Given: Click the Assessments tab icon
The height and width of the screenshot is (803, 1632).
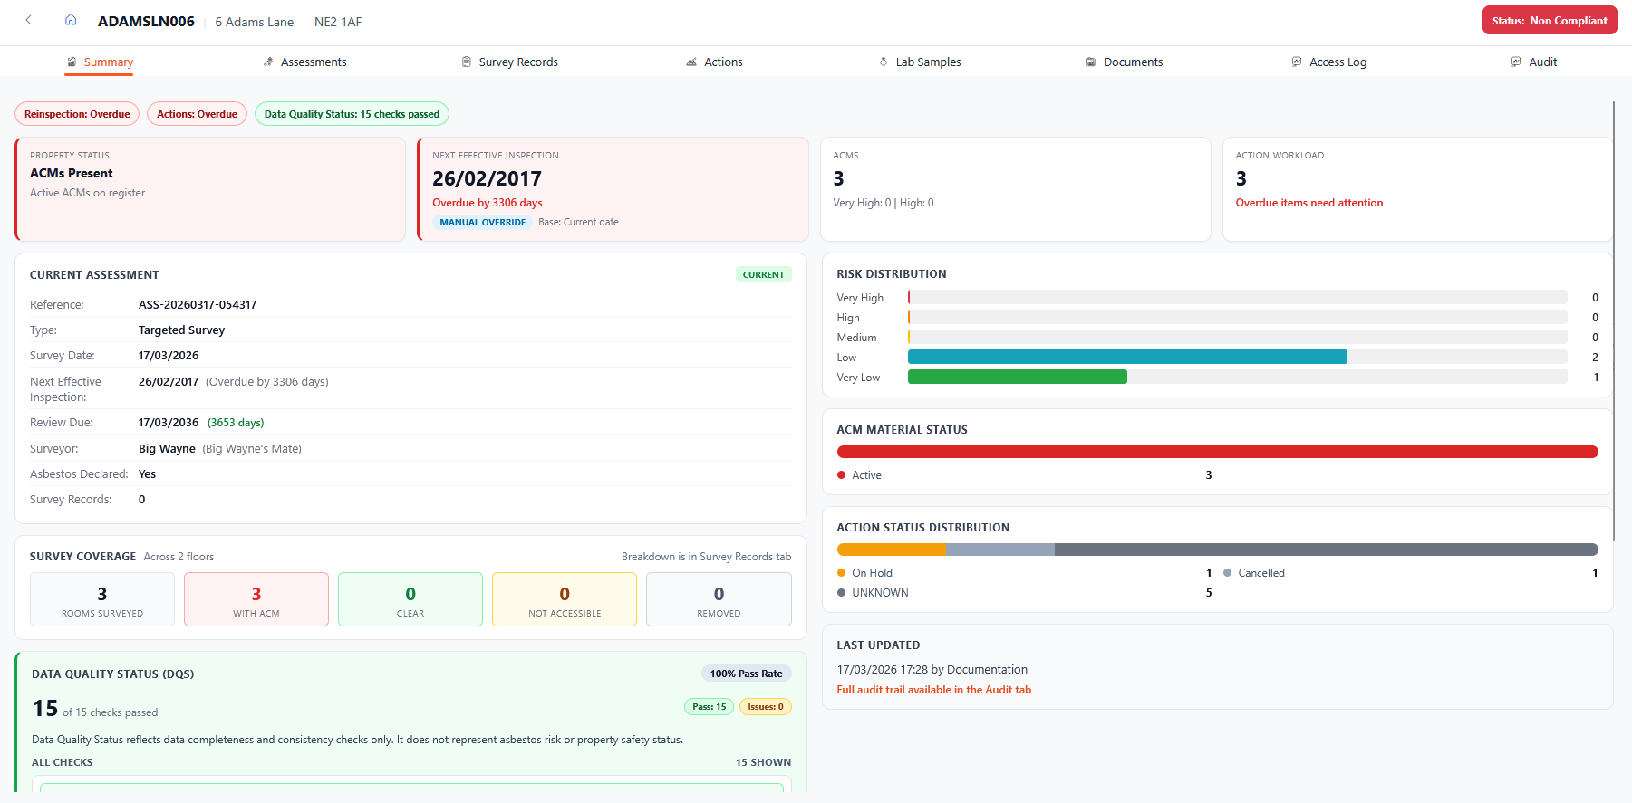Looking at the screenshot, I should click(x=268, y=62).
